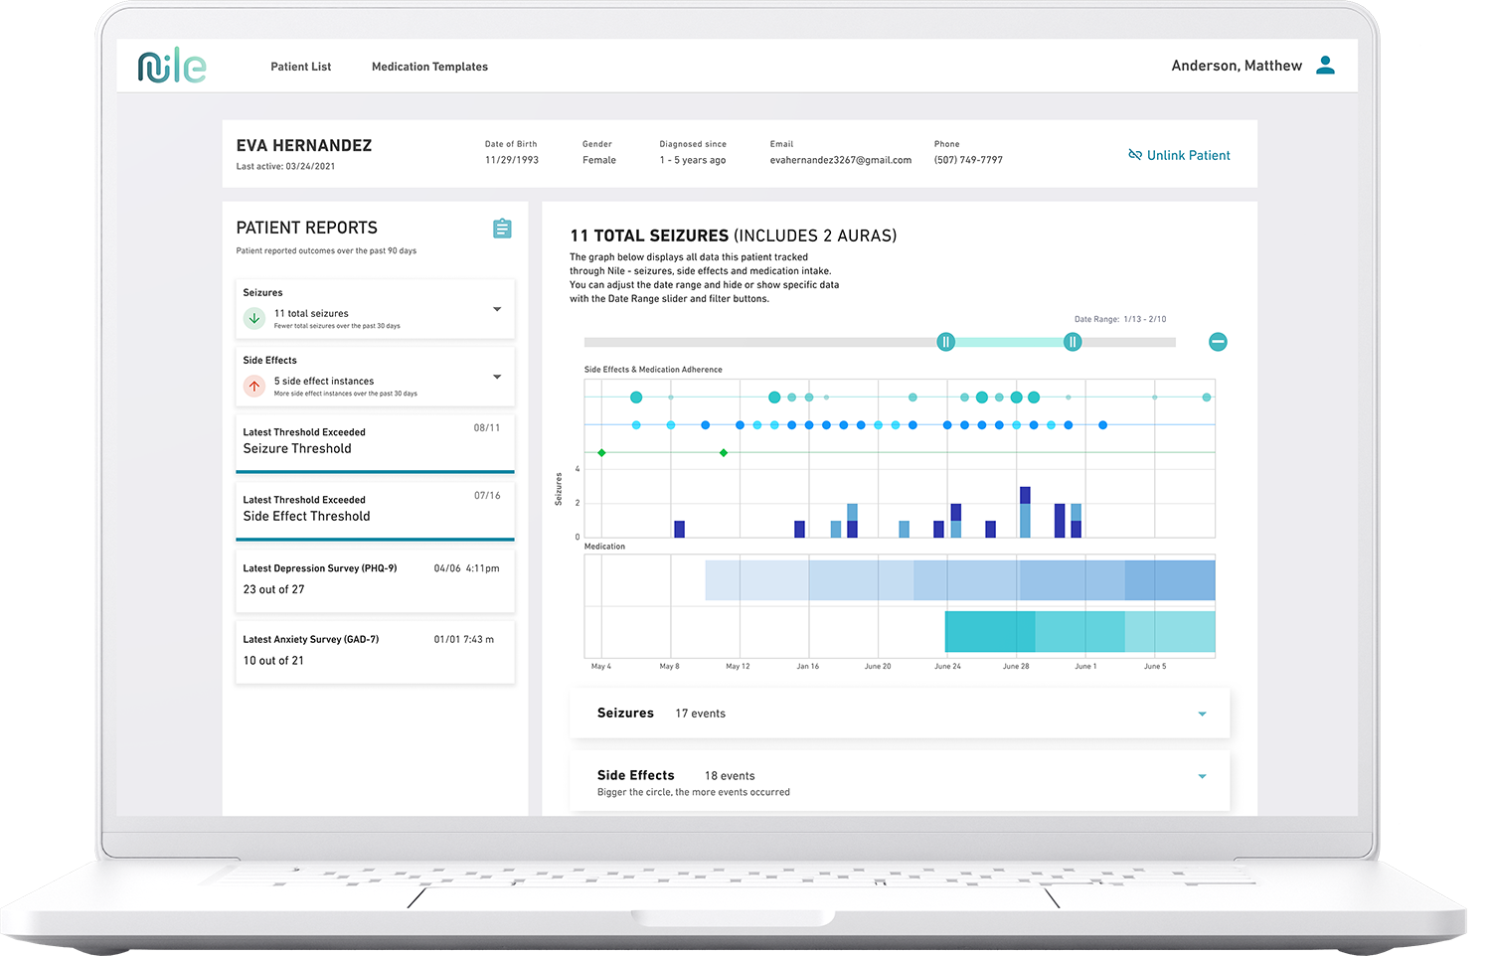Click the clipboard icon in Patient Reports
This screenshot has width=1491, height=956.
pyautogui.click(x=502, y=229)
